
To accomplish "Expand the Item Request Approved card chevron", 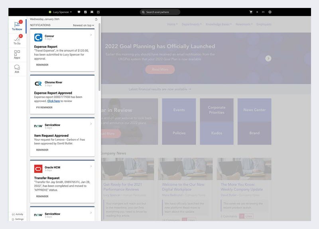I will (91, 124).
